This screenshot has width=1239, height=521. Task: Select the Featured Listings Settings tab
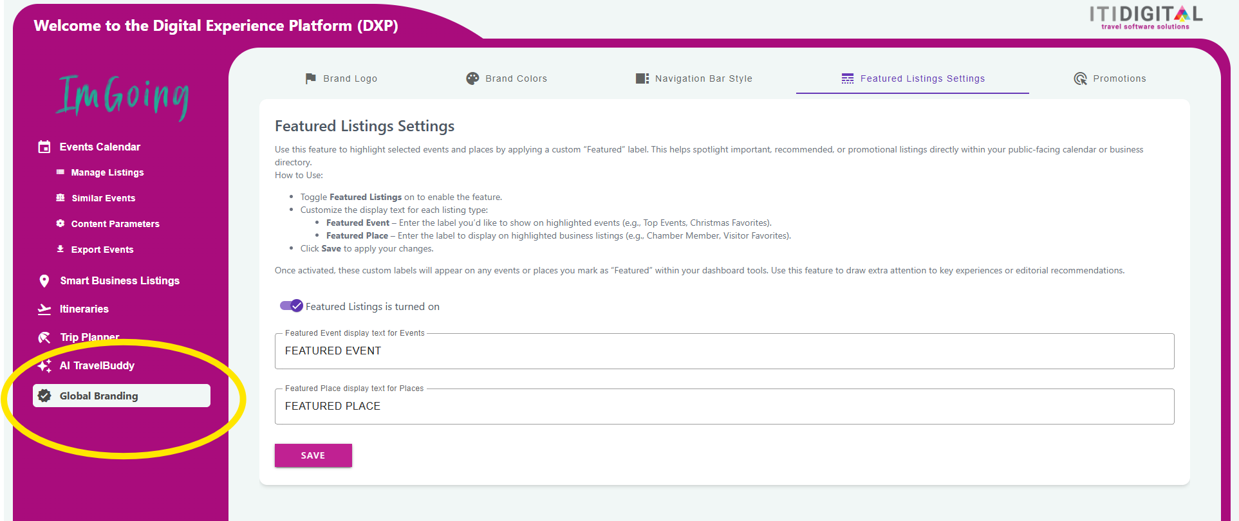(913, 78)
